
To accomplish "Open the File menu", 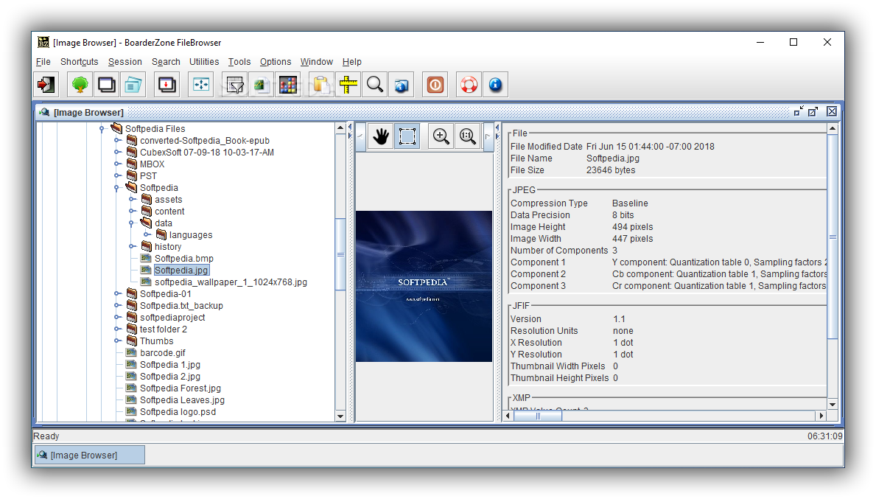I will click(43, 61).
